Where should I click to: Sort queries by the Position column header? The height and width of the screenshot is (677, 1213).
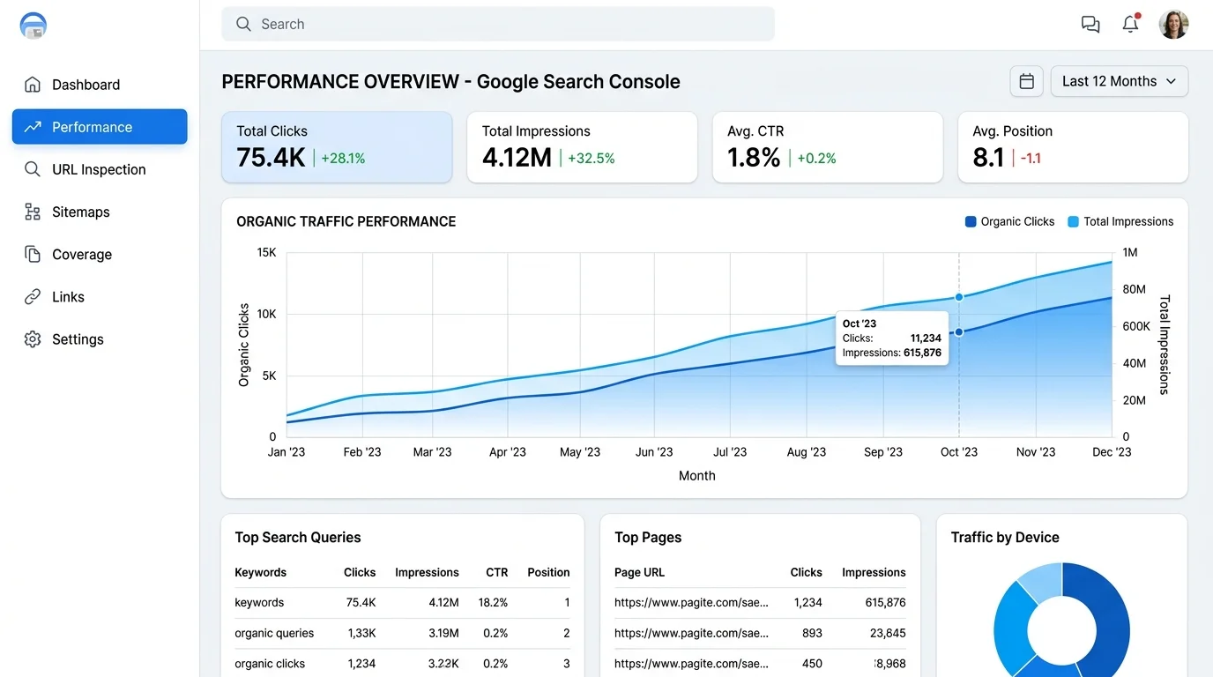[x=548, y=572]
